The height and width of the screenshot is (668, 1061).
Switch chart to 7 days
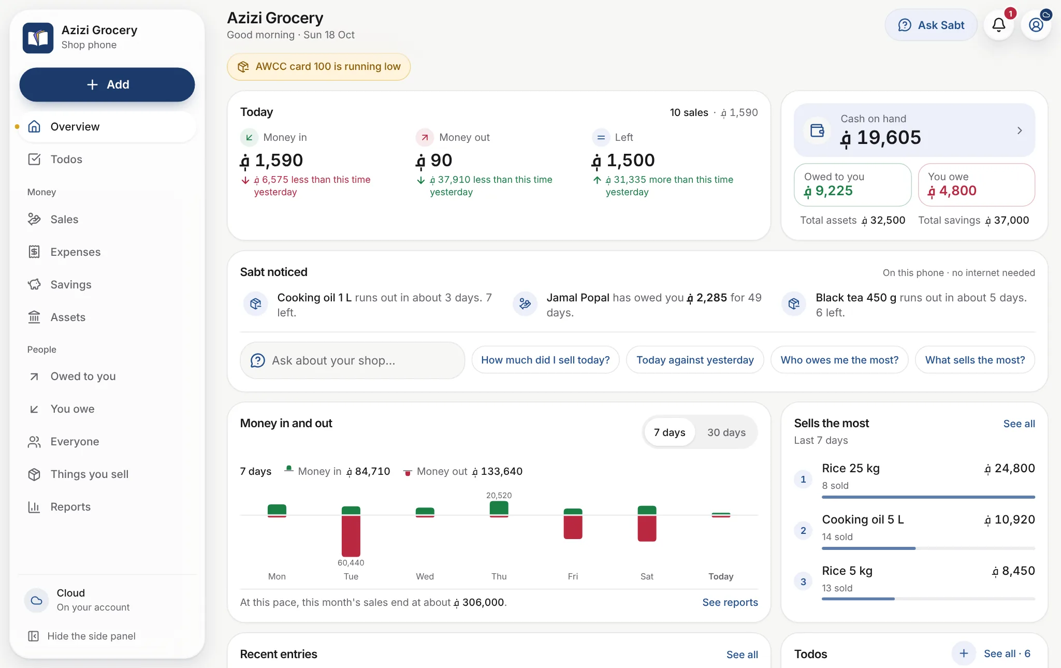click(669, 432)
